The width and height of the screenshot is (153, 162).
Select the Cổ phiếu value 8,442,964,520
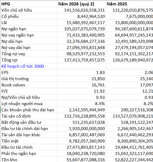(x=82, y=16)
